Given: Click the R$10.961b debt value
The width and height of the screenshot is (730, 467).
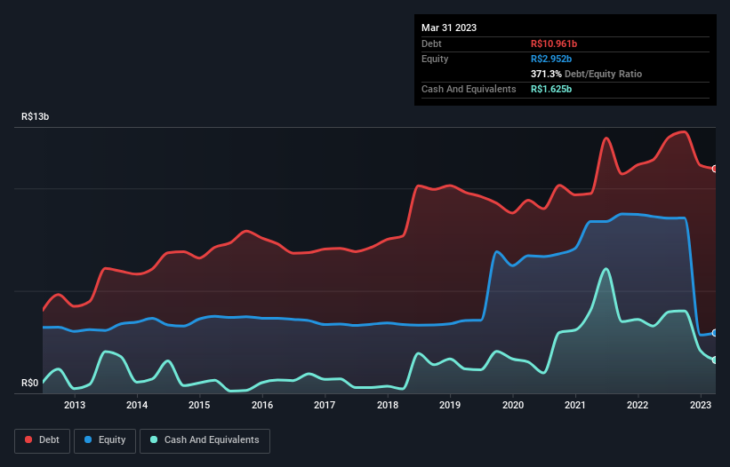Looking at the screenshot, I should tap(554, 44).
